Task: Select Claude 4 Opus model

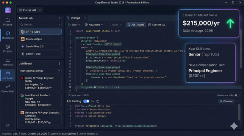Action: [x=40, y=39]
